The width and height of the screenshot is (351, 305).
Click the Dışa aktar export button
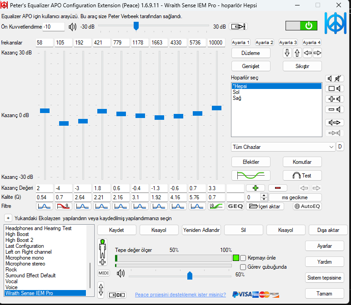(328, 230)
